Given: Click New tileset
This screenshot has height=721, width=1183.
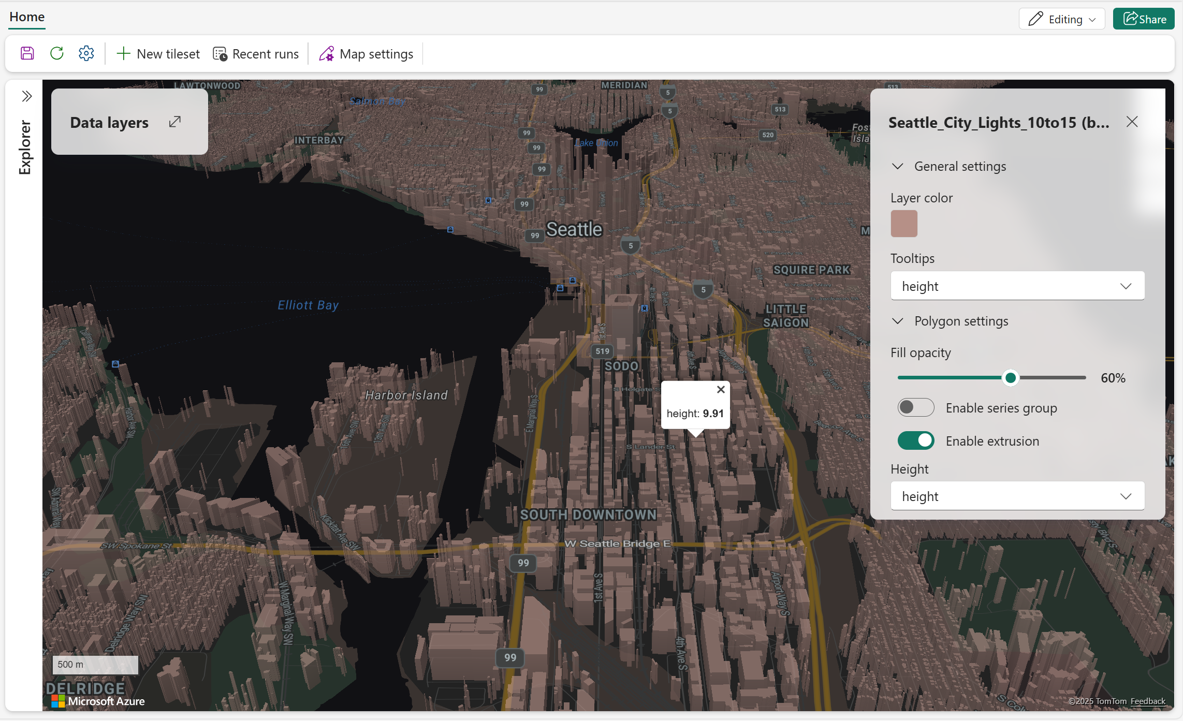Looking at the screenshot, I should click(158, 54).
